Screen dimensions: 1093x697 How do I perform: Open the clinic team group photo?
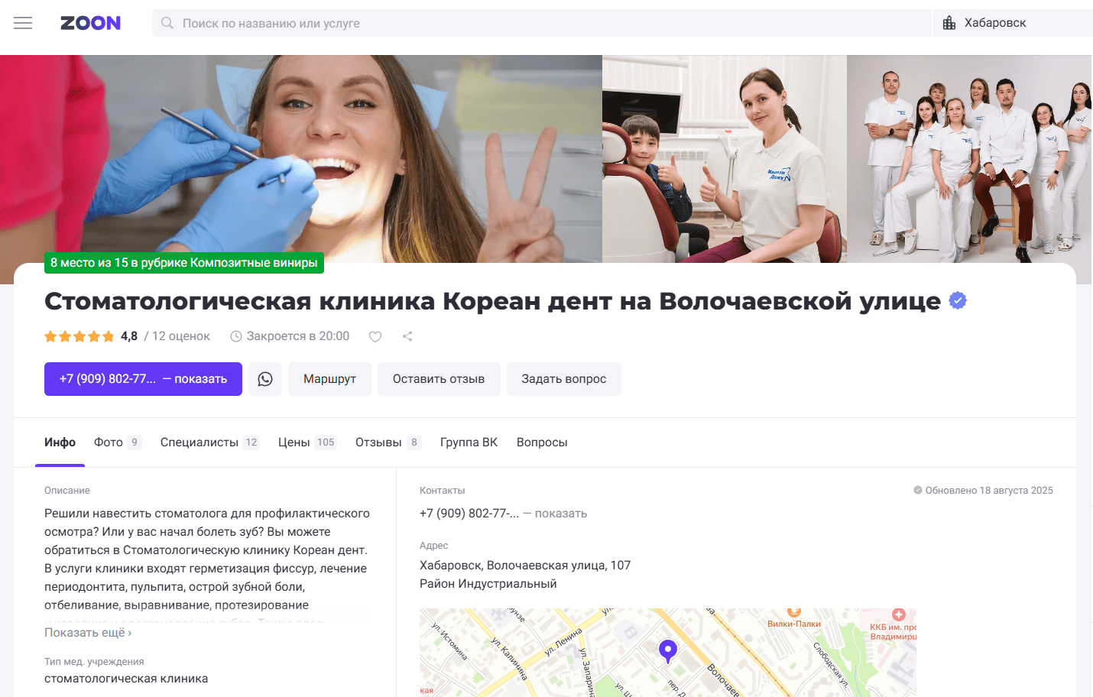(x=968, y=159)
